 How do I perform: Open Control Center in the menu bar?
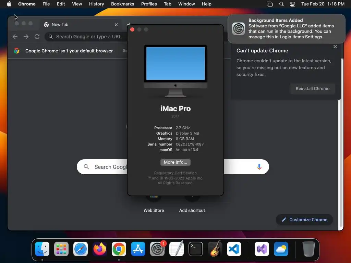[x=293, y=4]
